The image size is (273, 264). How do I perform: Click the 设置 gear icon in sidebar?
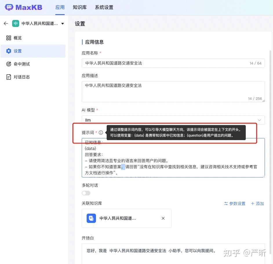9,51
